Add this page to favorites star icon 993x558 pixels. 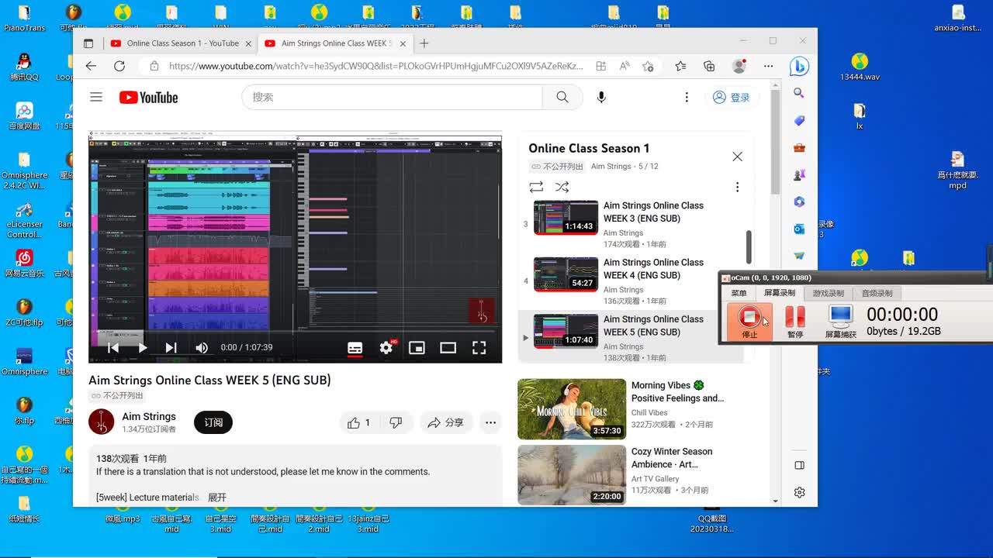648,66
